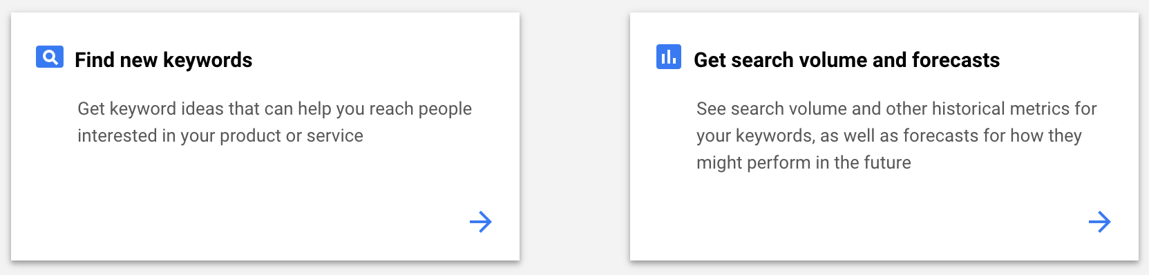1149x275 pixels.
Task: Click "Get keyword ideas that can help" line
Action: (274, 108)
